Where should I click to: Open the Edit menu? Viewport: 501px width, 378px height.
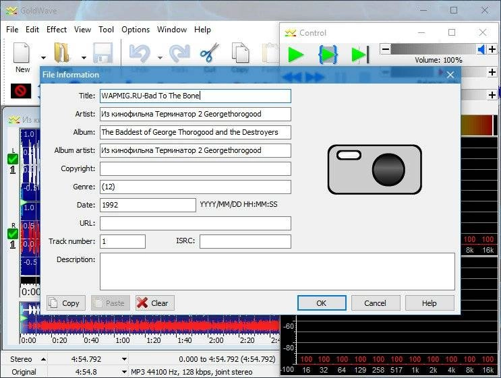pos(32,30)
